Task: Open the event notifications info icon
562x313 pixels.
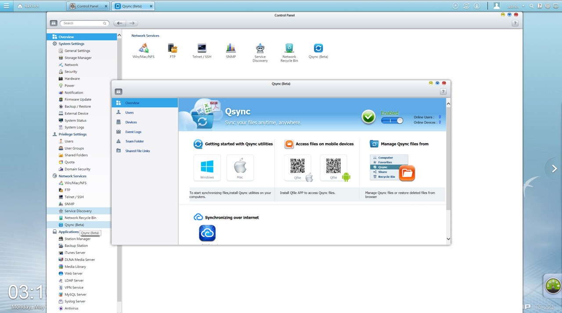Action: pyautogui.click(x=477, y=6)
